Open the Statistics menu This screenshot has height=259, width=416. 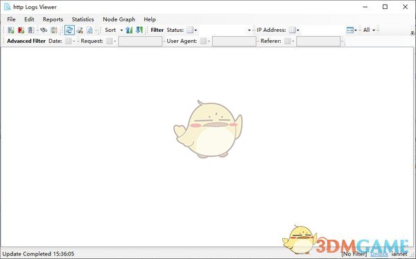83,19
